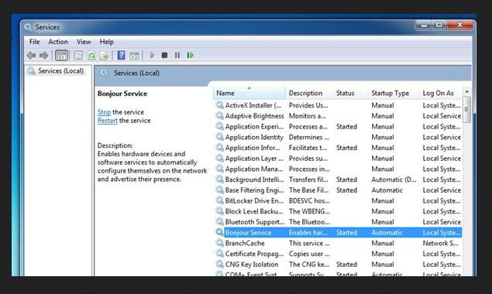
Task: Select the CNG Key Isolation service
Action: click(x=338, y=265)
